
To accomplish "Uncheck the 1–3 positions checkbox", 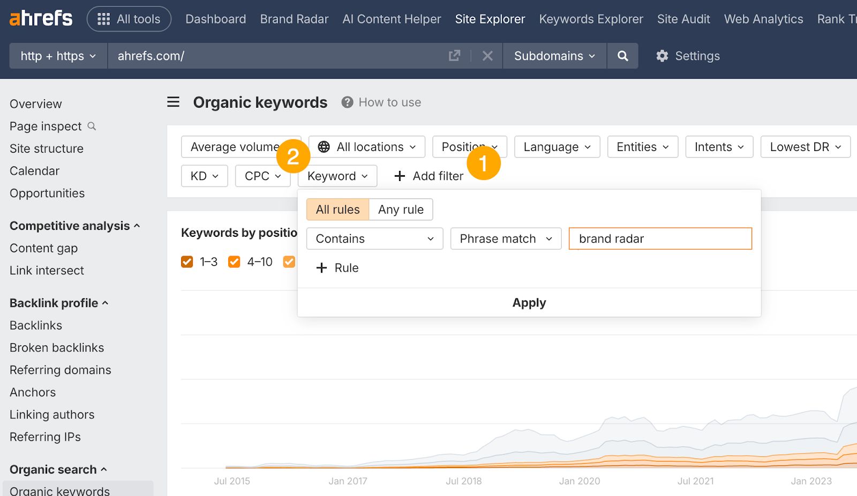I will [x=186, y=262].
